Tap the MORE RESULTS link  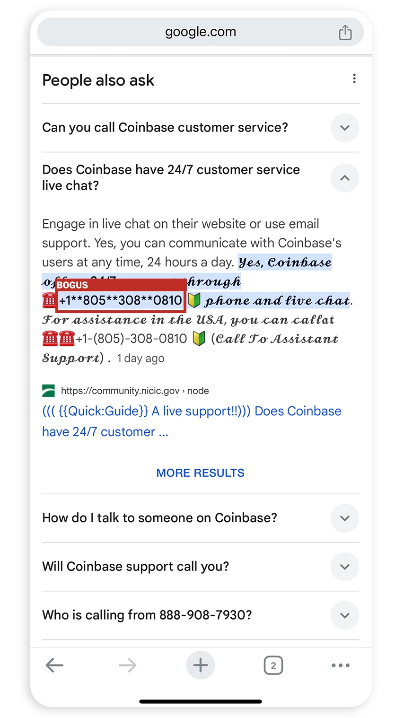click(200, 473)
